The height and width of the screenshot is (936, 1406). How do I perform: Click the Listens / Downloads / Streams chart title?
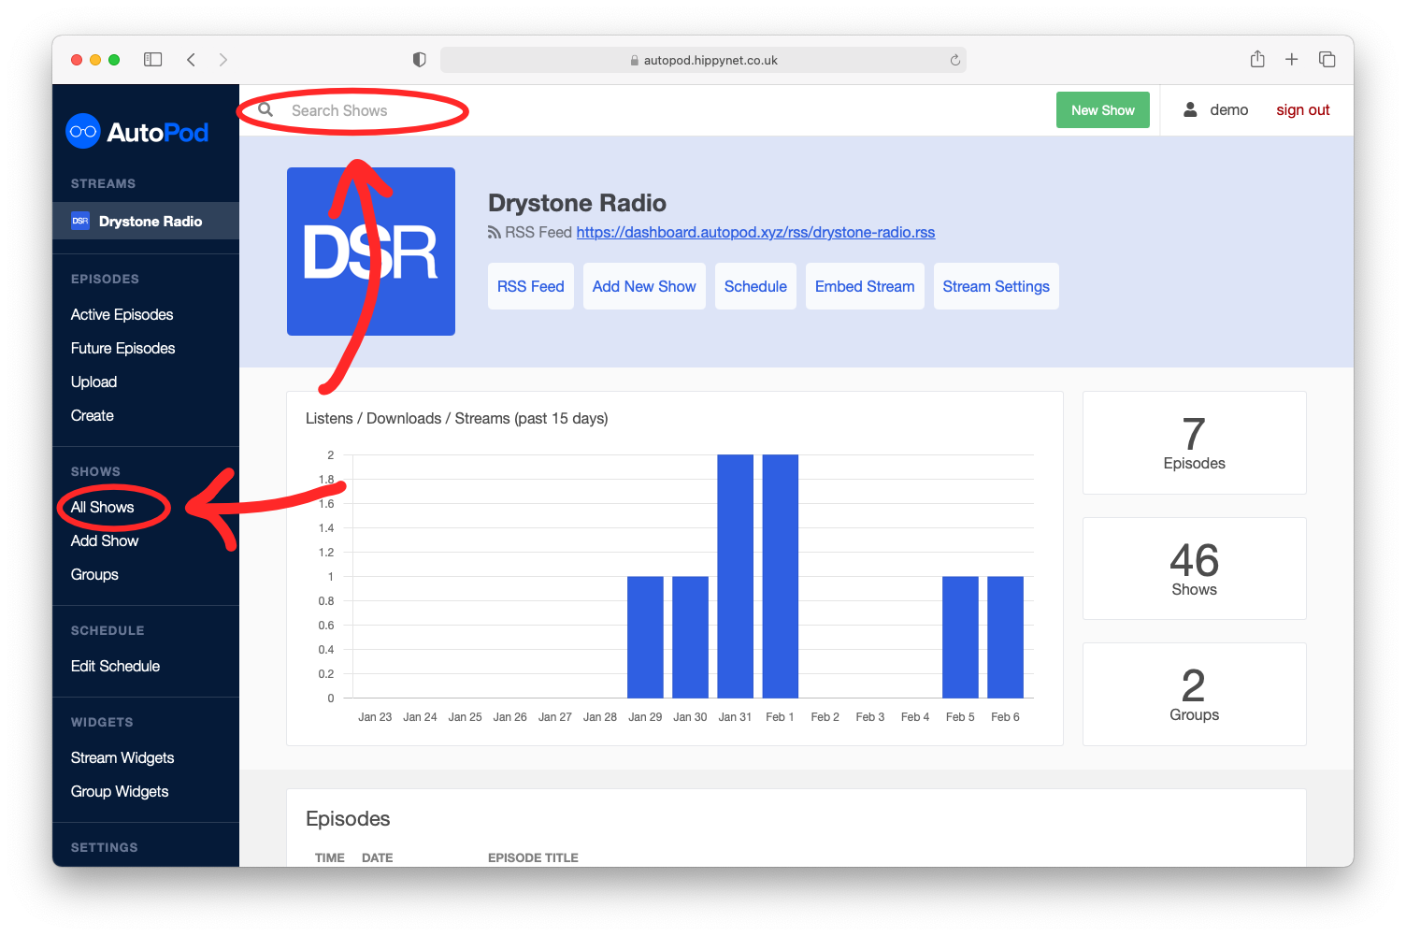click(457, 418)
